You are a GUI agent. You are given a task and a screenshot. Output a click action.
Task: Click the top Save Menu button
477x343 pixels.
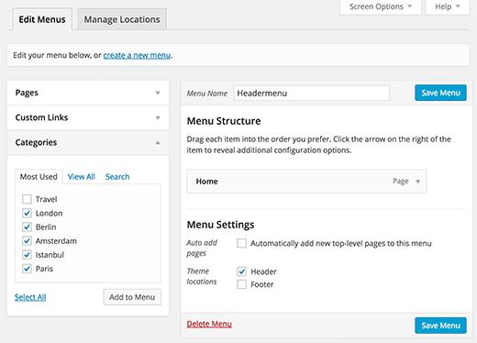[x=440, y=93]
